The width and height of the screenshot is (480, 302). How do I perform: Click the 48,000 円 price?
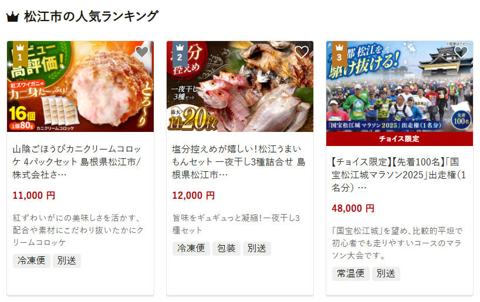click(x=353, y=208)
